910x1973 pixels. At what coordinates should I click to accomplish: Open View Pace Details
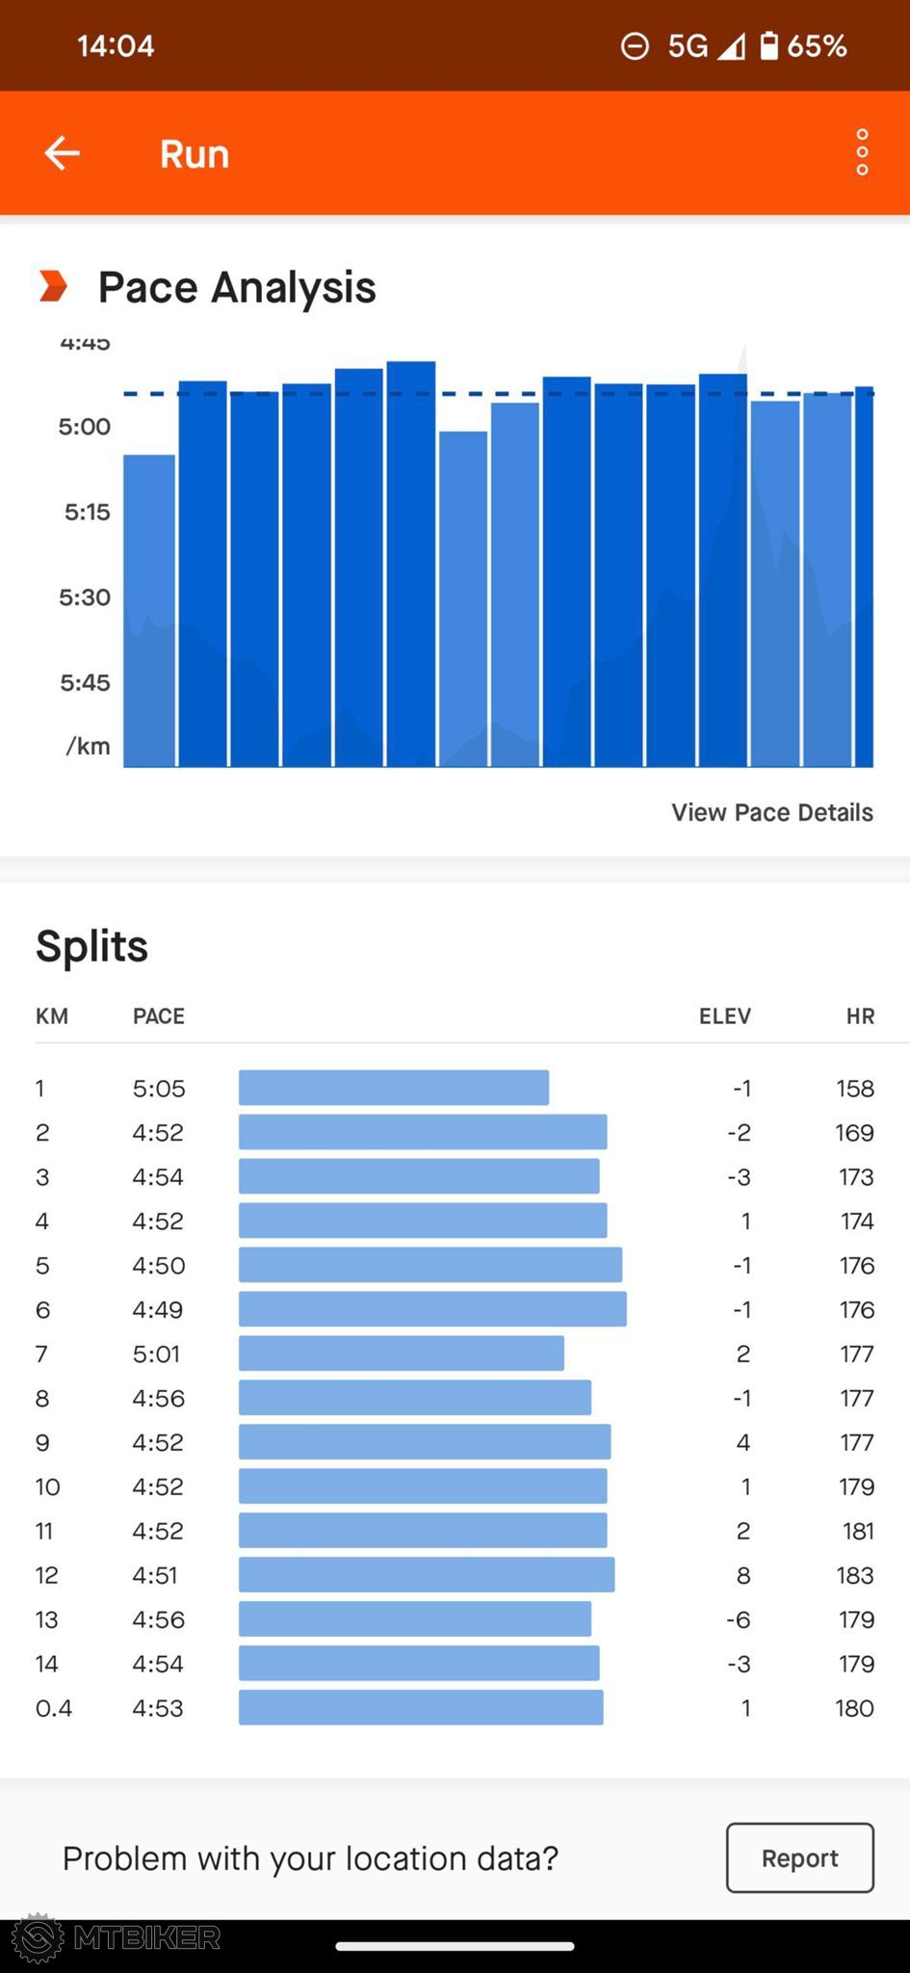pos(771,812)
